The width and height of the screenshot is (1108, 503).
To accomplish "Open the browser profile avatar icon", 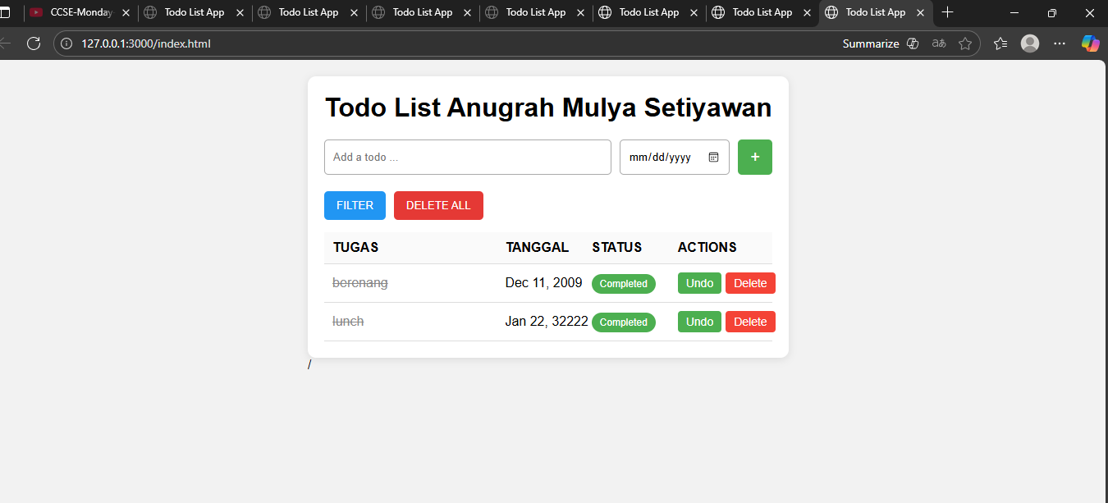I will click(1030, 43).
